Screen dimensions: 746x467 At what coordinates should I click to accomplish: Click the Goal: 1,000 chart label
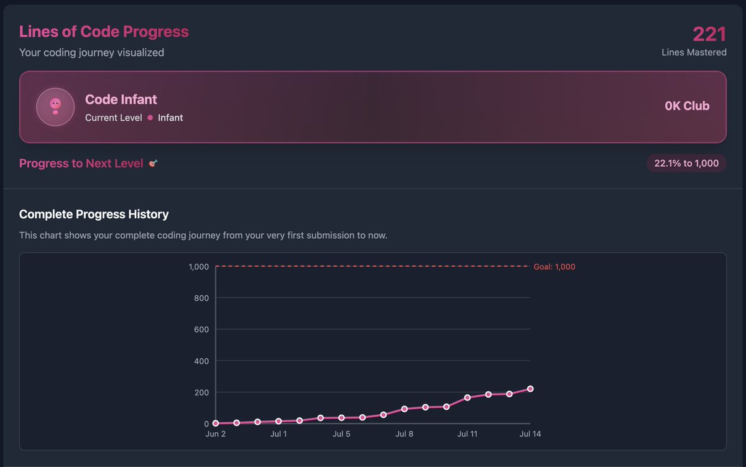[555, 267]
